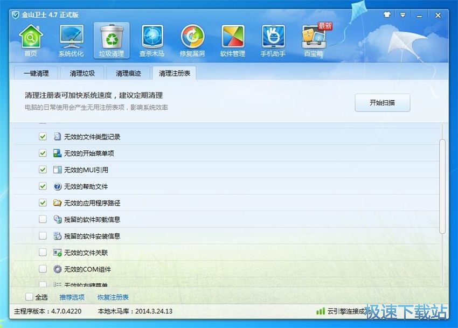Click the 开始扫描 button
Screen dimensions: 458x328
383,102
